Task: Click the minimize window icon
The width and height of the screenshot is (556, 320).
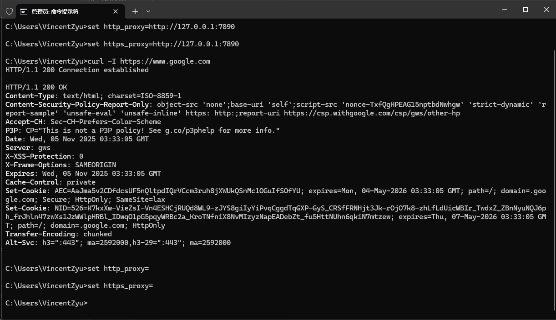Action: click(505, 10)
